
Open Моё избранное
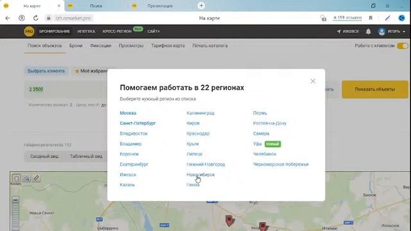tap(91, 71)
